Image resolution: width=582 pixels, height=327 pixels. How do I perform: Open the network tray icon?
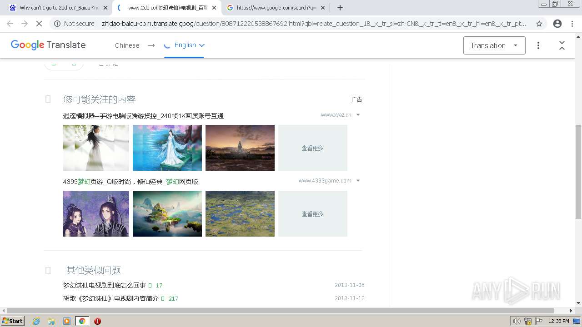pyautogui.click(x=528, y=321)
